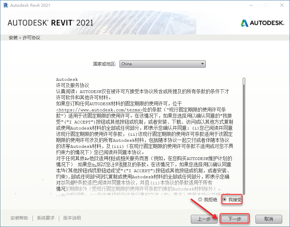The image size is (290, 227).
Task: Open the 安装帮助 link
Action: click(x=19, y=218)
